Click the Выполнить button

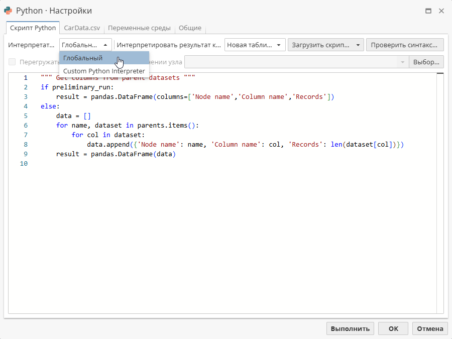350,328
